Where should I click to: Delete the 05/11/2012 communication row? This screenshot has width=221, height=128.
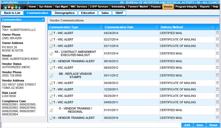(x=217, y=75)
